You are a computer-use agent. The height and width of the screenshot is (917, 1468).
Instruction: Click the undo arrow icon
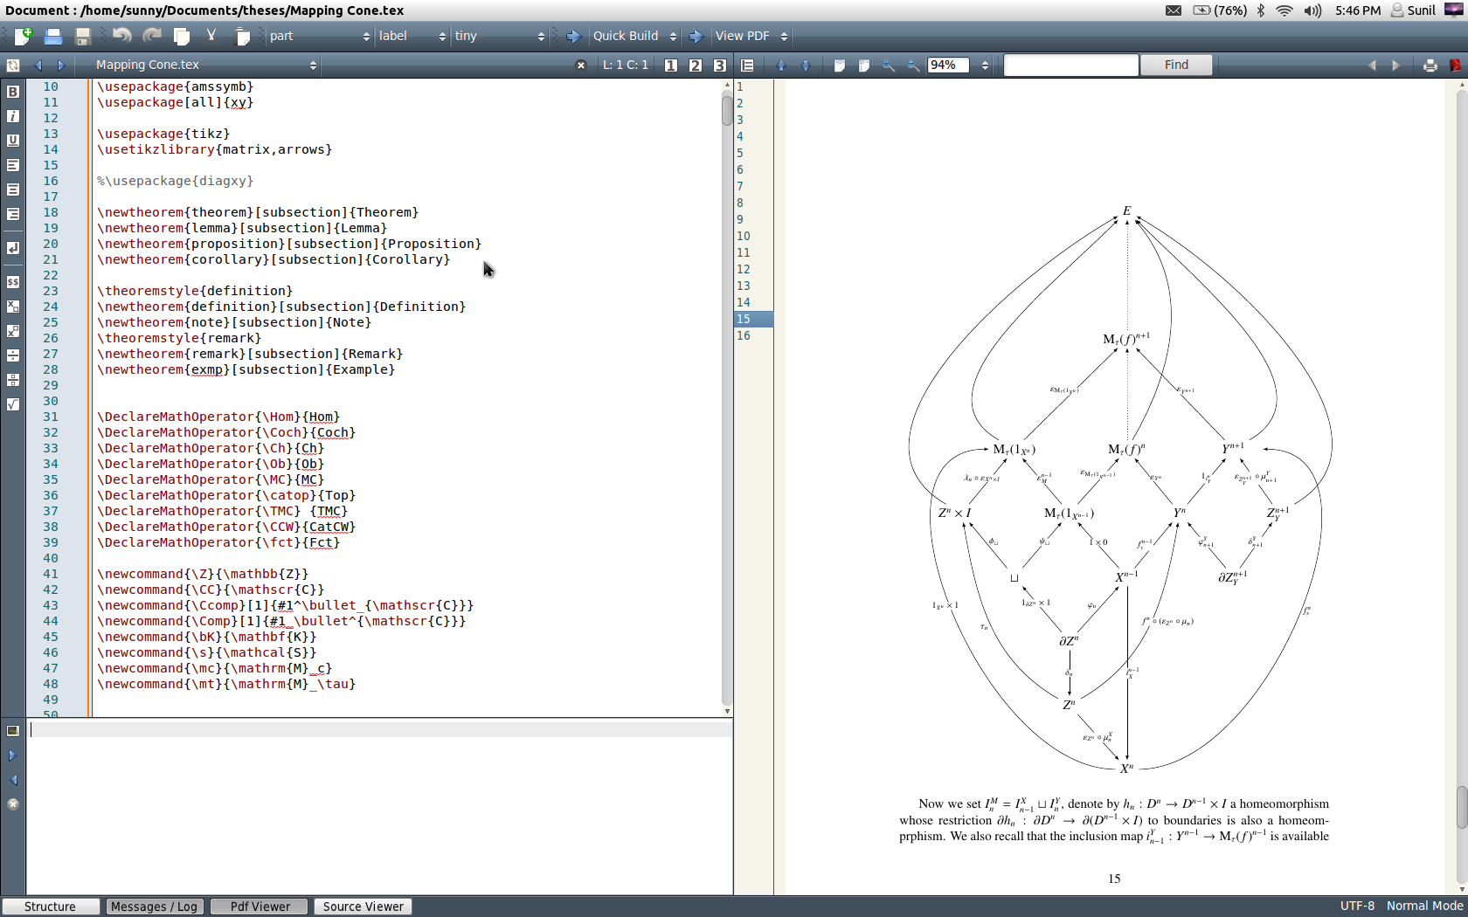(121, 36)
